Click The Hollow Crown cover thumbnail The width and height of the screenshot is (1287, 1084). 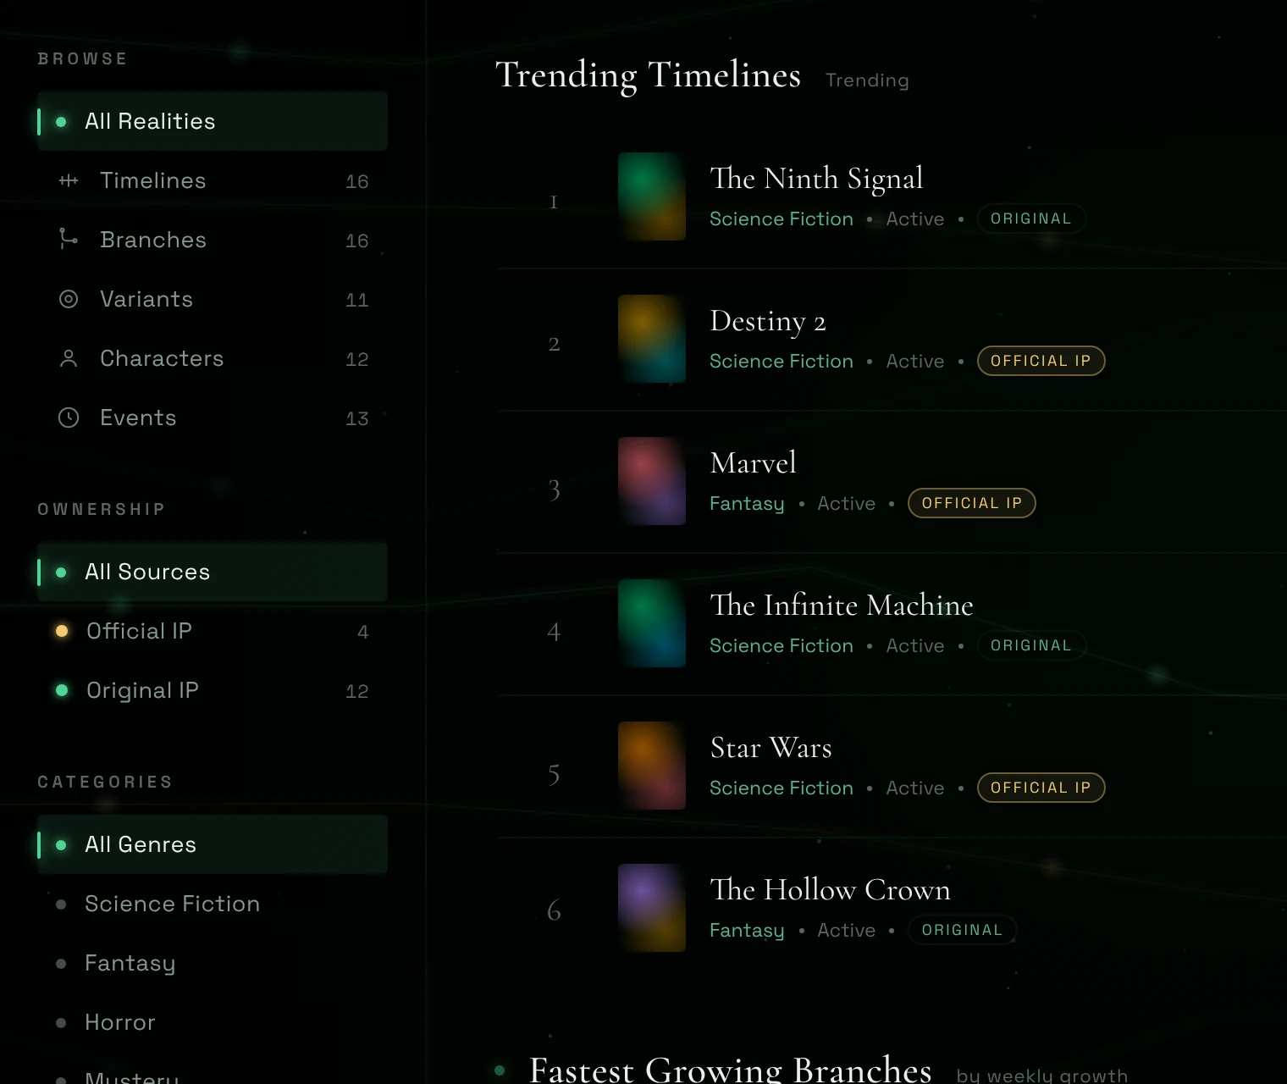652,908
